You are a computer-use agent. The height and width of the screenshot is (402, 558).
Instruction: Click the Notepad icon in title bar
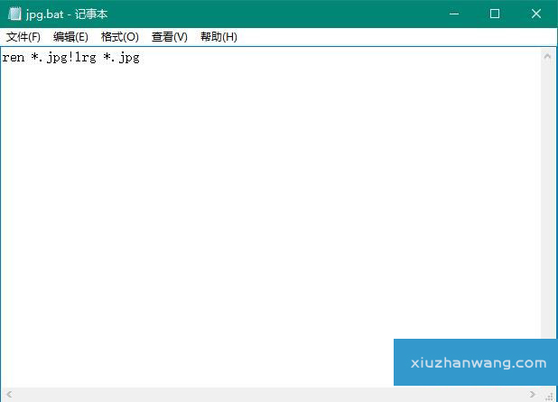[14, 14]
